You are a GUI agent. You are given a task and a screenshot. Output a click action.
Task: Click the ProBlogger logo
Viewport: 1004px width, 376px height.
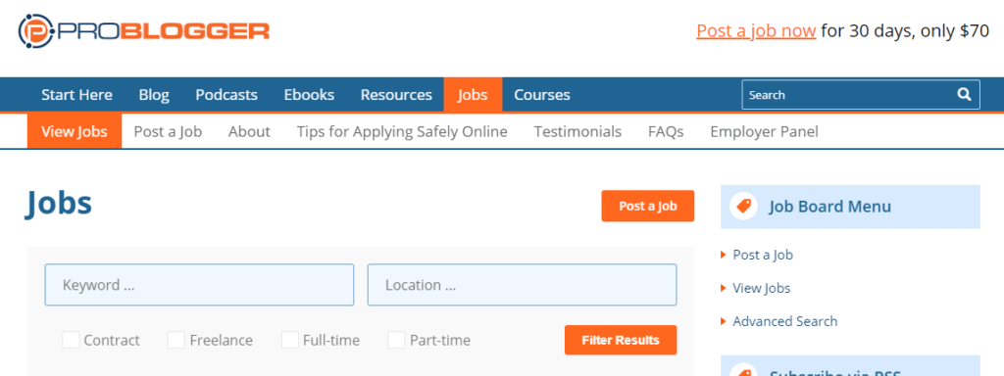click(x=144, y=31)
